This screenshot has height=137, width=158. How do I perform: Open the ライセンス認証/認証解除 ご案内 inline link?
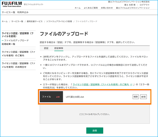tap(101, 84)
